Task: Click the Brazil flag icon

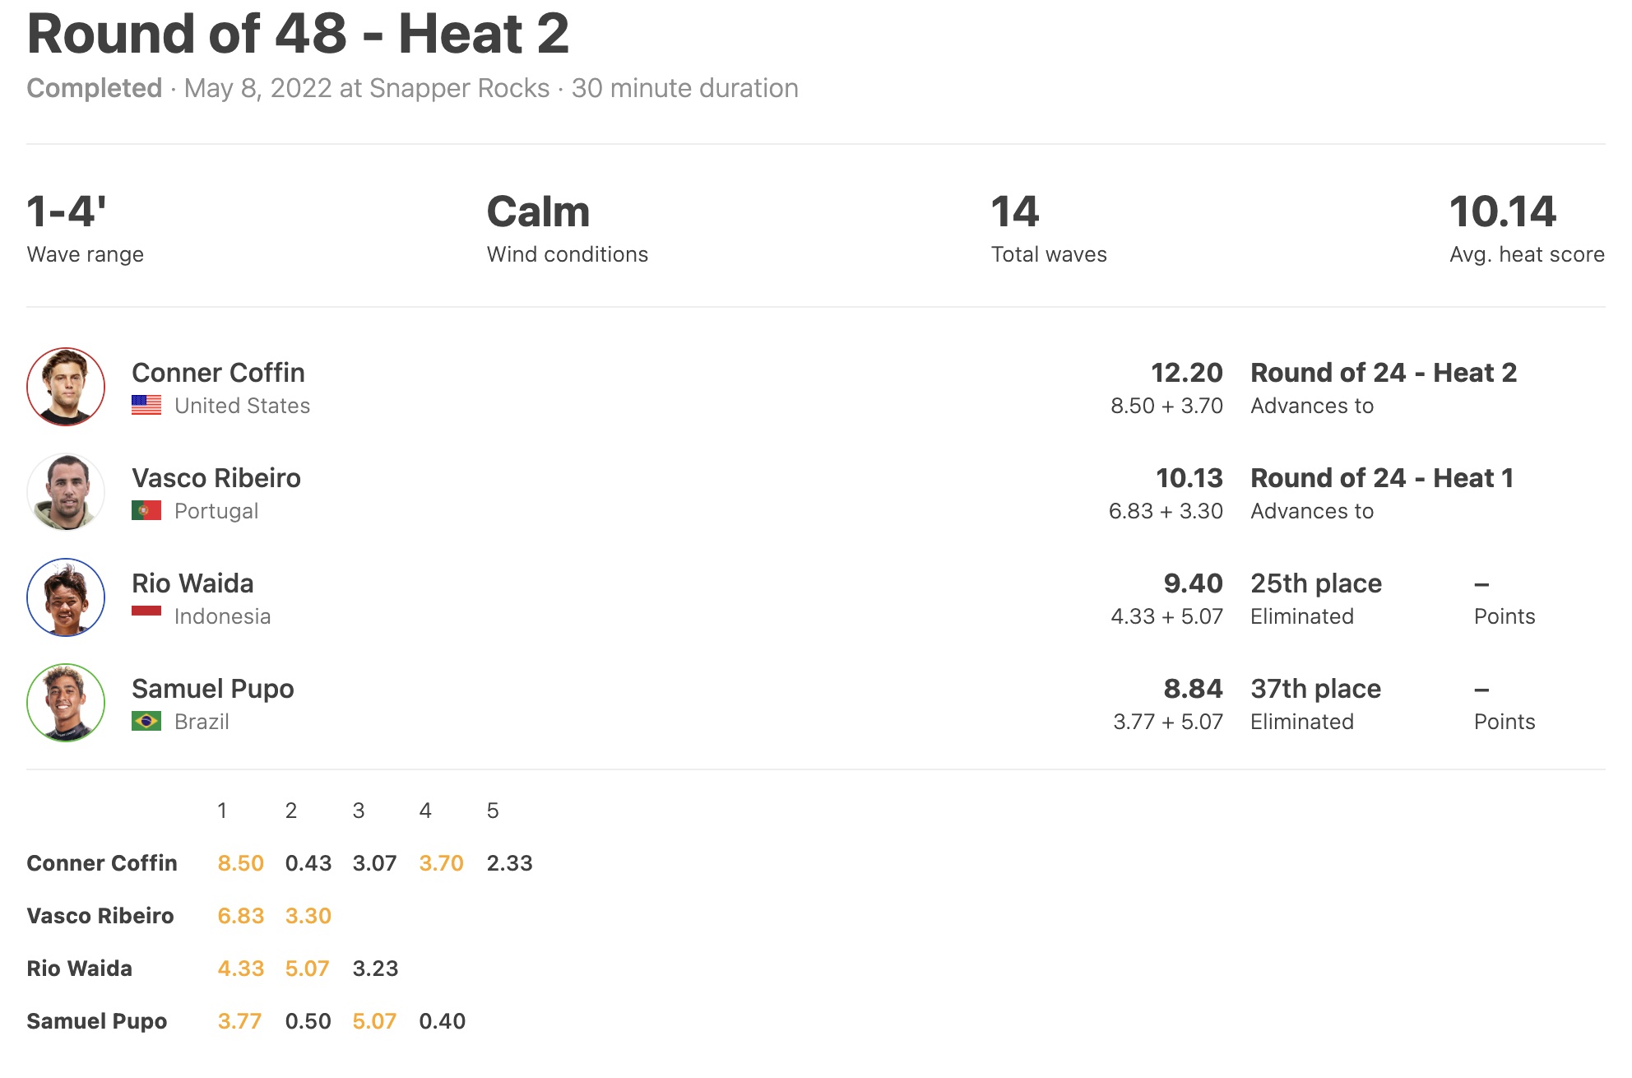Action: (146, 722)
